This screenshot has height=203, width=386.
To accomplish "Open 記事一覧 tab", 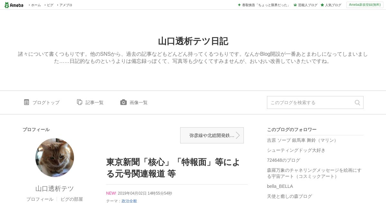I will click(95, 102).
